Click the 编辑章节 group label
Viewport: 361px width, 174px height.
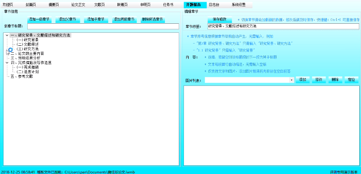(x=191, y=11)
